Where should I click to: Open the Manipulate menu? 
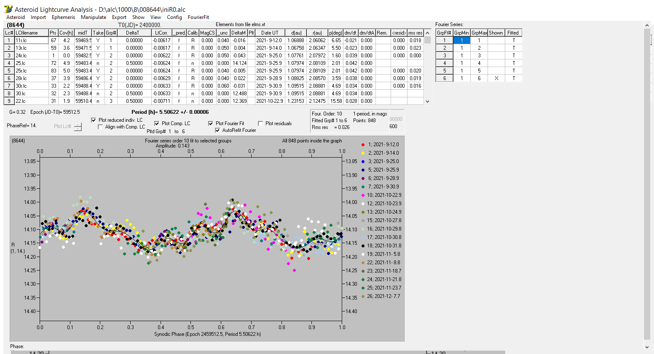click(94, 17)
